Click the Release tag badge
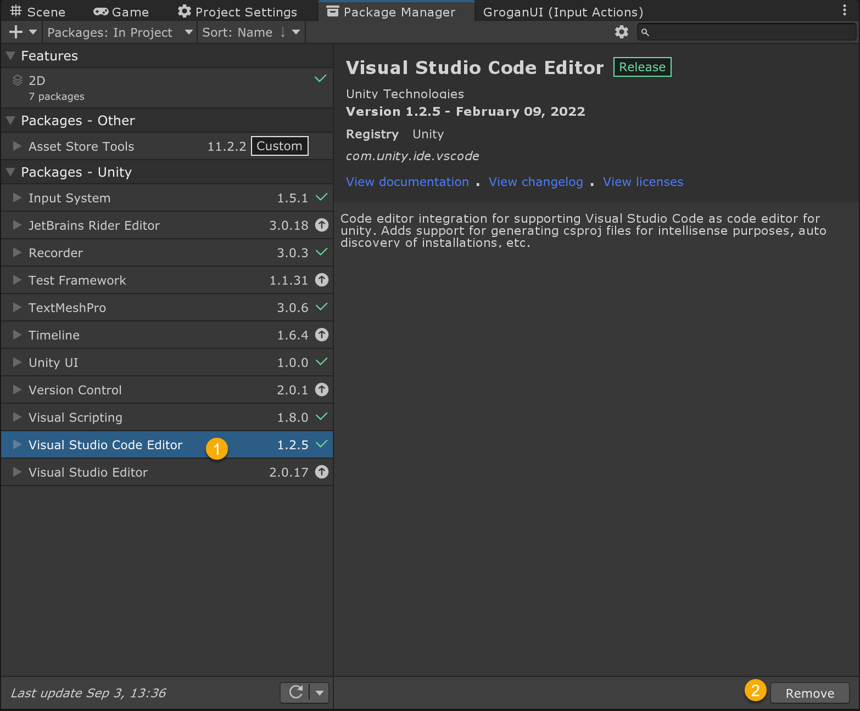This screenshot has width=860, height=711. (643, 67)
